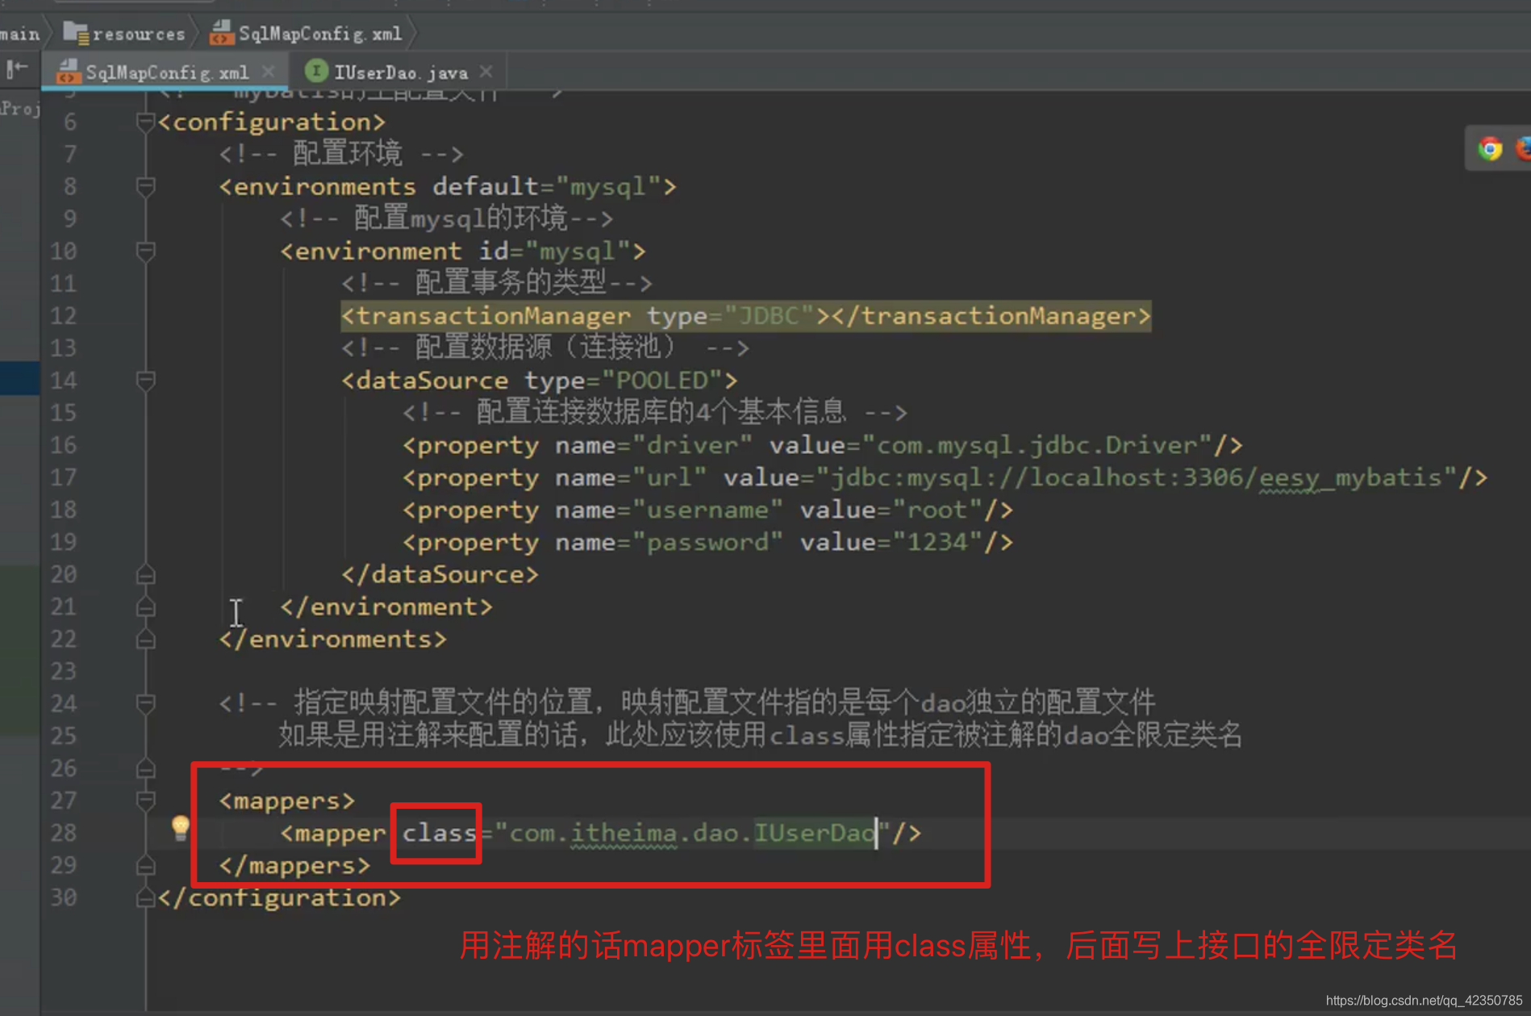Open the file preview in Firefox browser
The width and height of the screenshot is (1531, 1016).
pos(1523,149)
